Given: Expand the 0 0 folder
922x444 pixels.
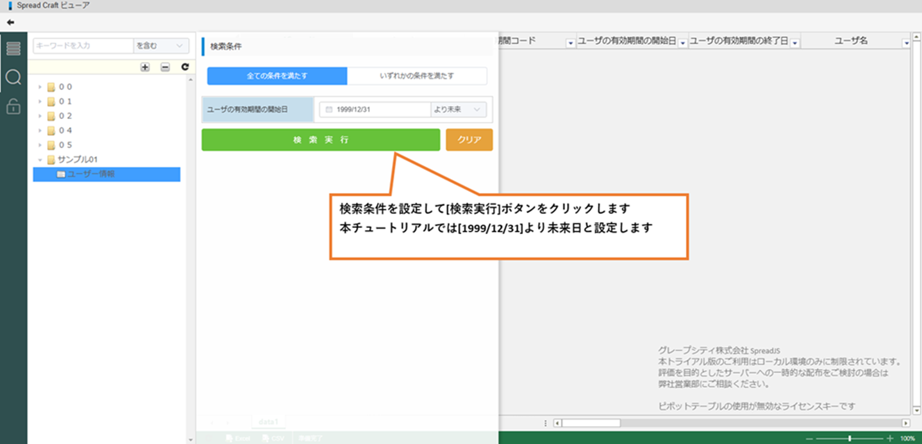Looking at the screenshot, I should [x=40, y=87].
